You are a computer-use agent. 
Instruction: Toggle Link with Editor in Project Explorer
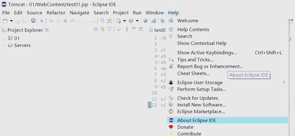click(x=102, y=29)
